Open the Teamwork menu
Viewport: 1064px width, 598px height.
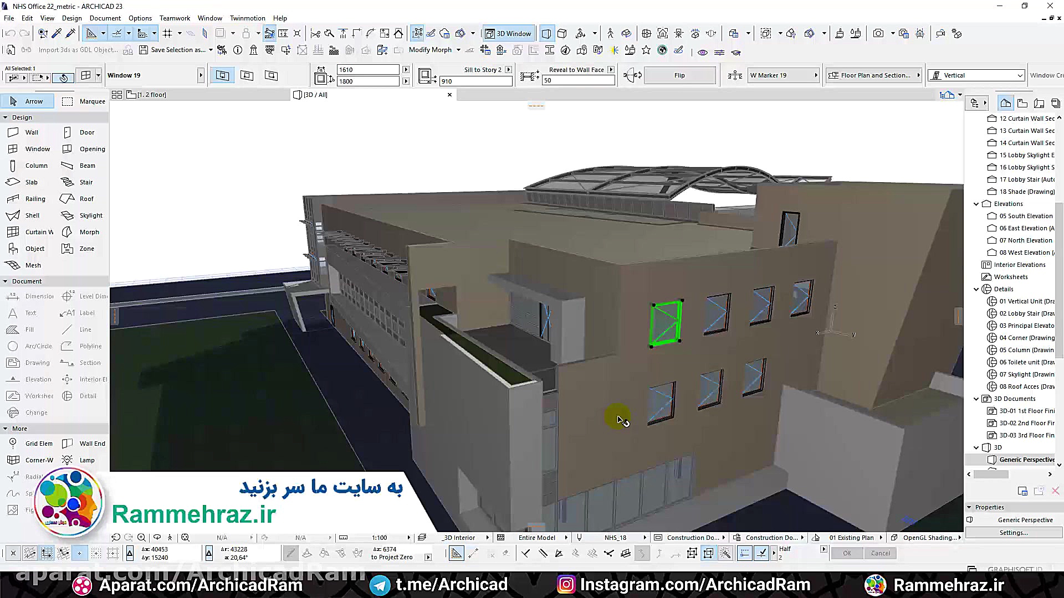[175, 18]
